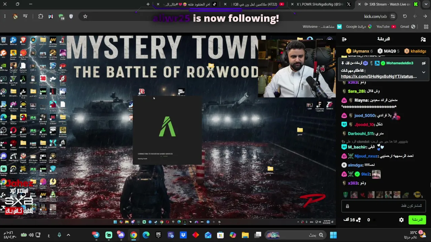Open Dropbox from taskbar

point(183,235)
